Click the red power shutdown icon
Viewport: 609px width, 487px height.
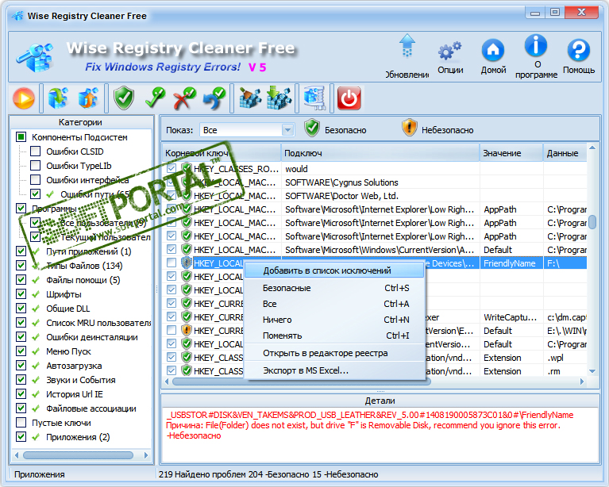point(349,98)
